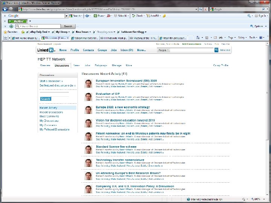
Task: Click the spell Check button in Google Toolbar
Action: (x=138, y=16)
